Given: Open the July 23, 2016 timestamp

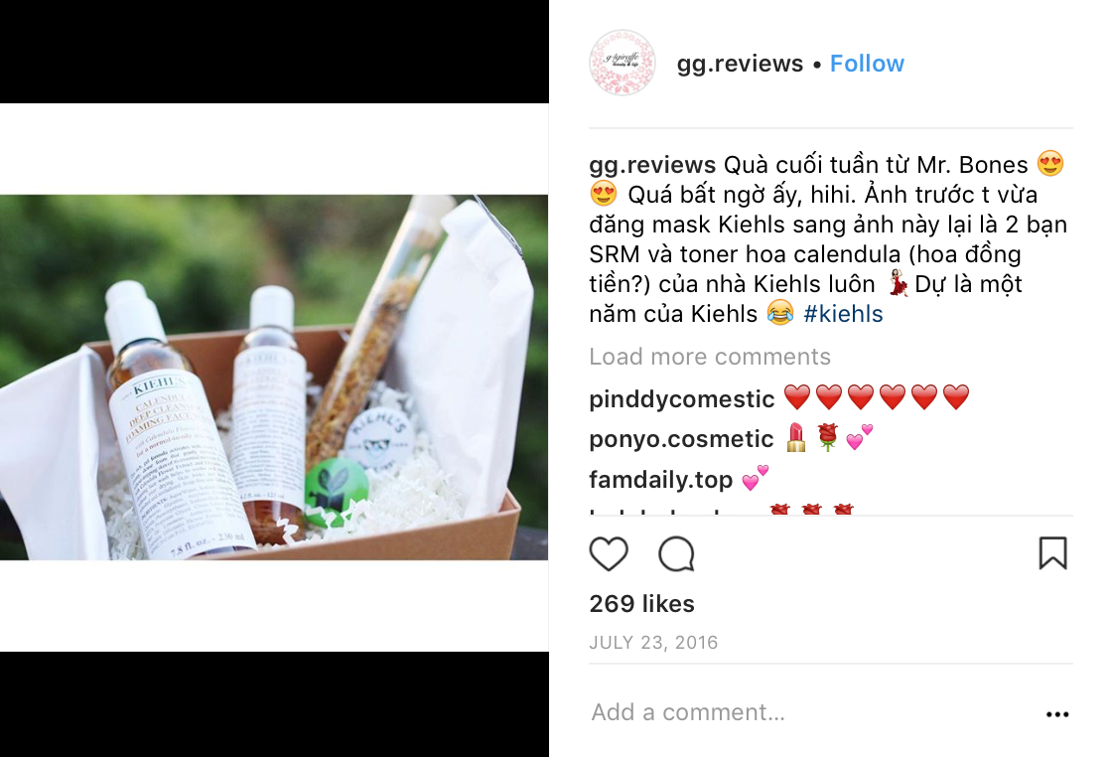Looking at the screenshot, I should pos(653,643).
